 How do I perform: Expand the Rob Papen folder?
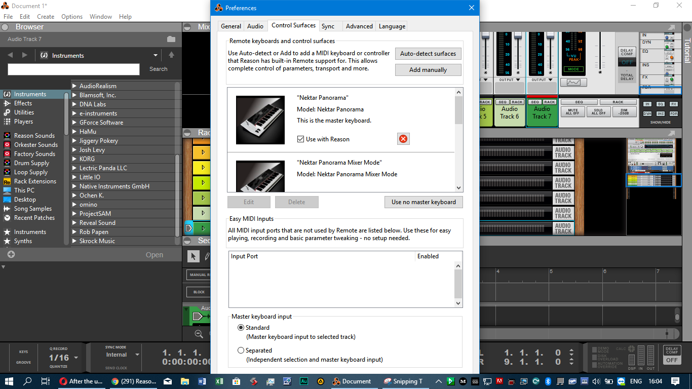tap(74, 232)
